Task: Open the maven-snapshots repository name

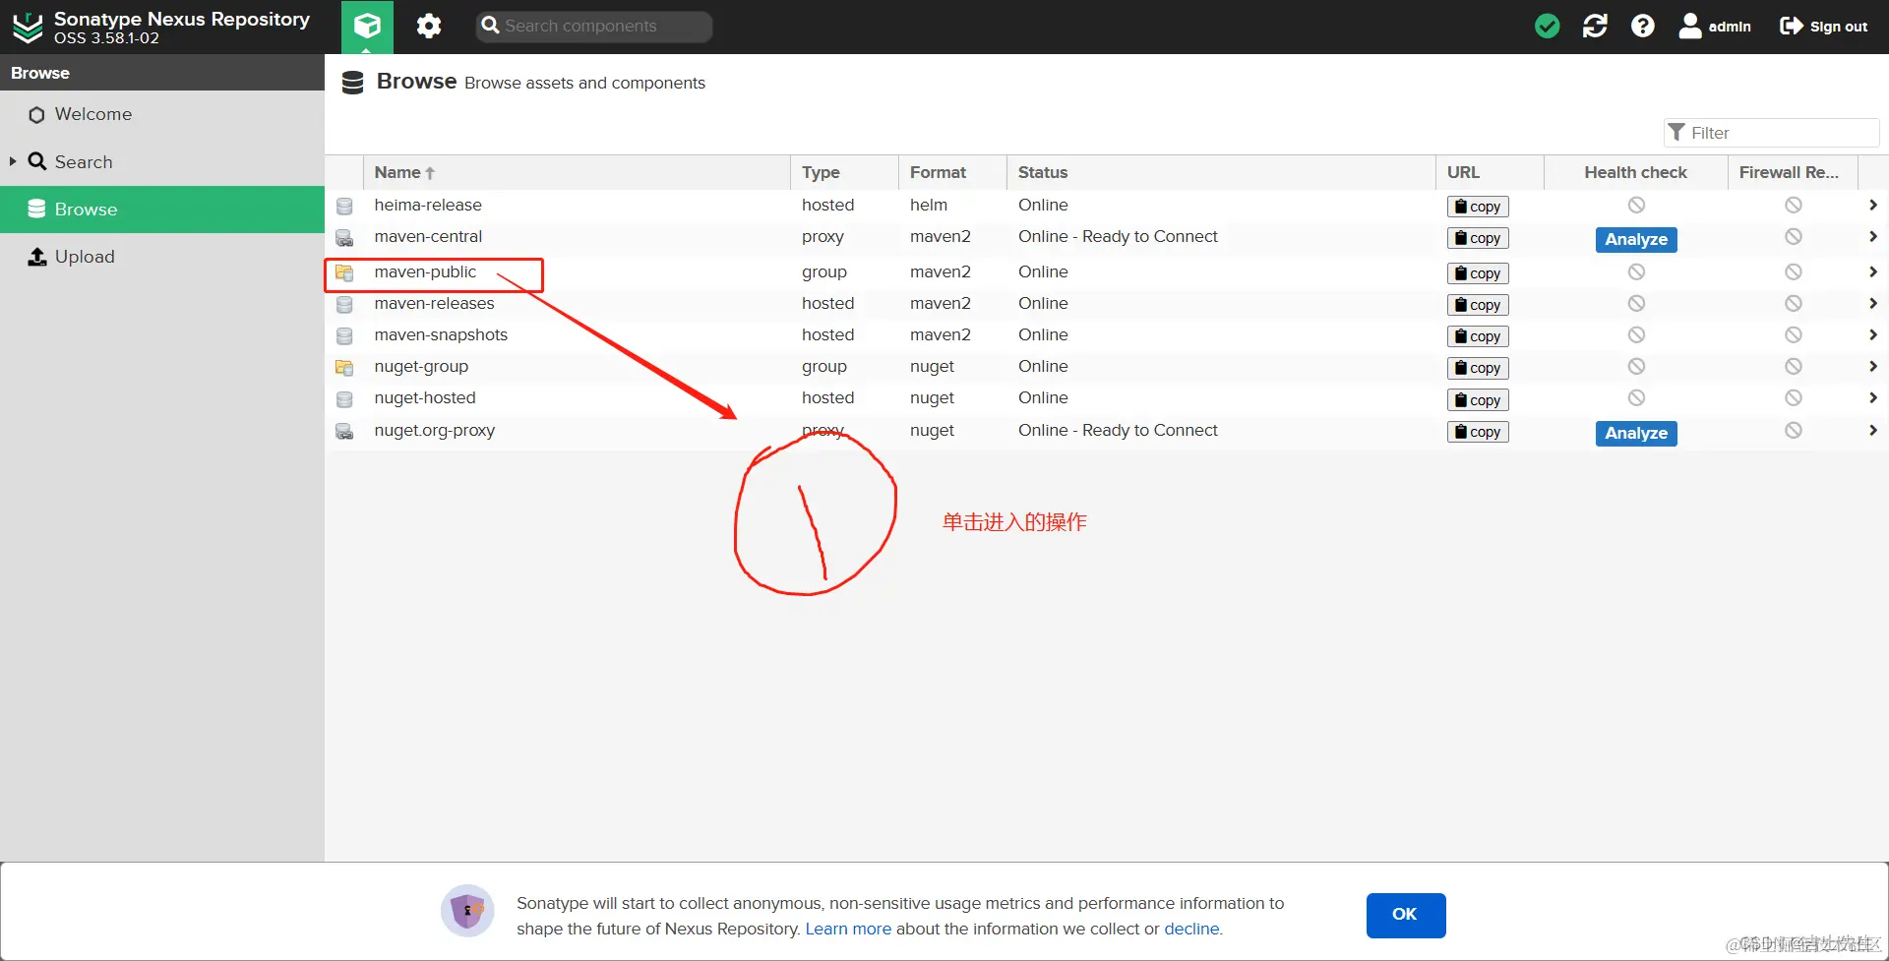Action: pos(441,334)
